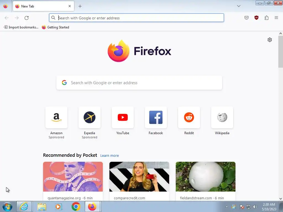
Task: Go back one page arrow
Action: 7,18
